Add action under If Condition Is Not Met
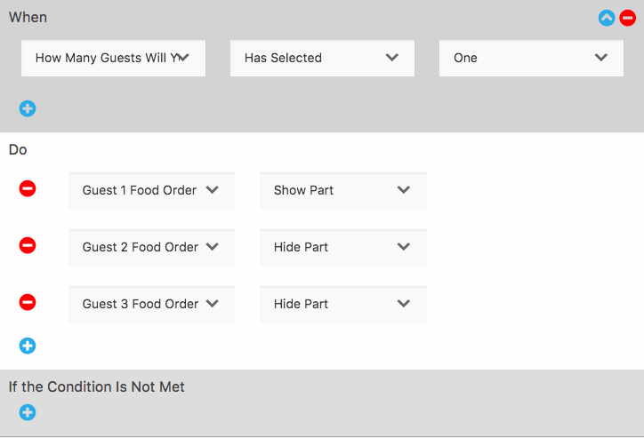The height and width of the screenshot is (438, 644). point(28,412)
